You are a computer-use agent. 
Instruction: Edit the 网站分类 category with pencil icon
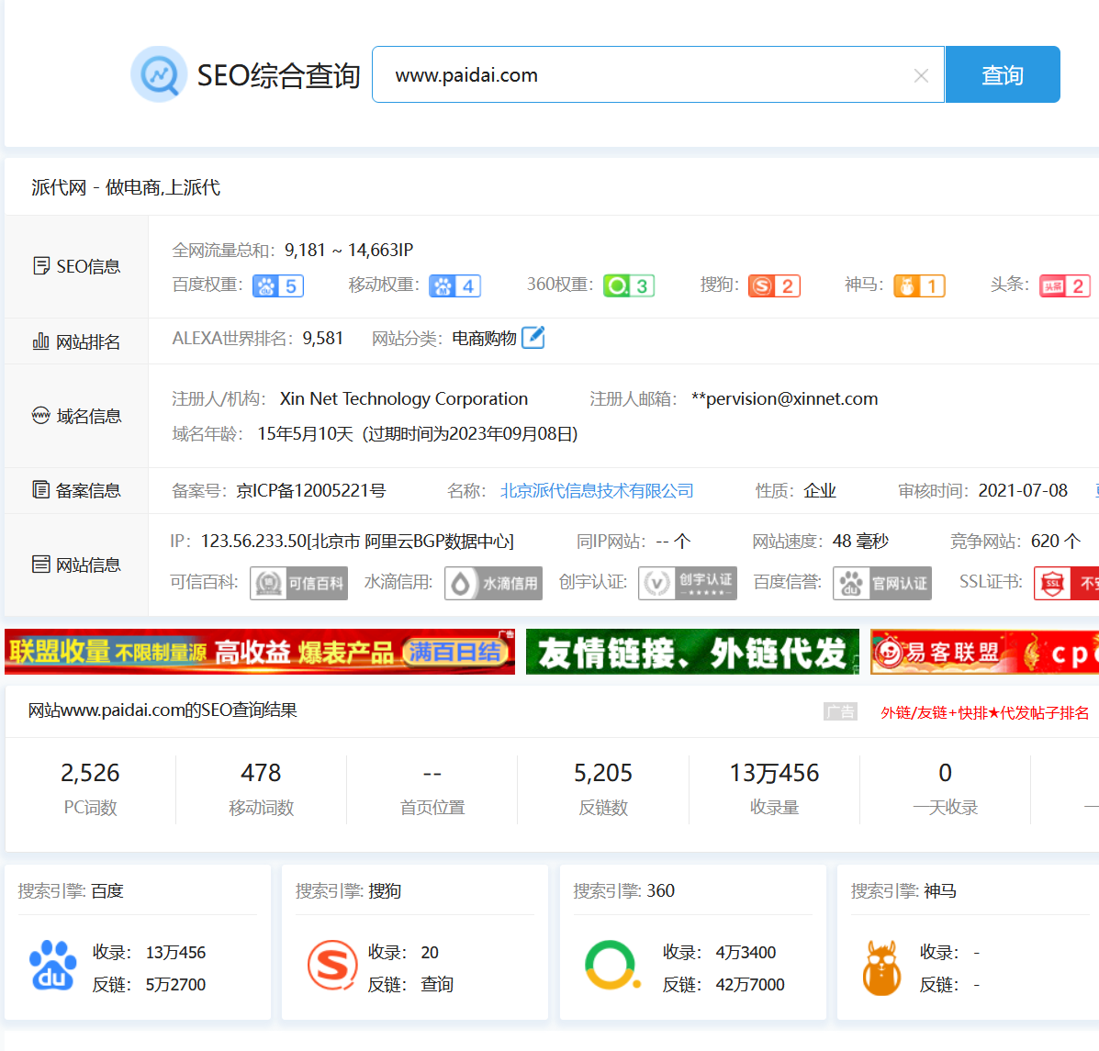533,338
